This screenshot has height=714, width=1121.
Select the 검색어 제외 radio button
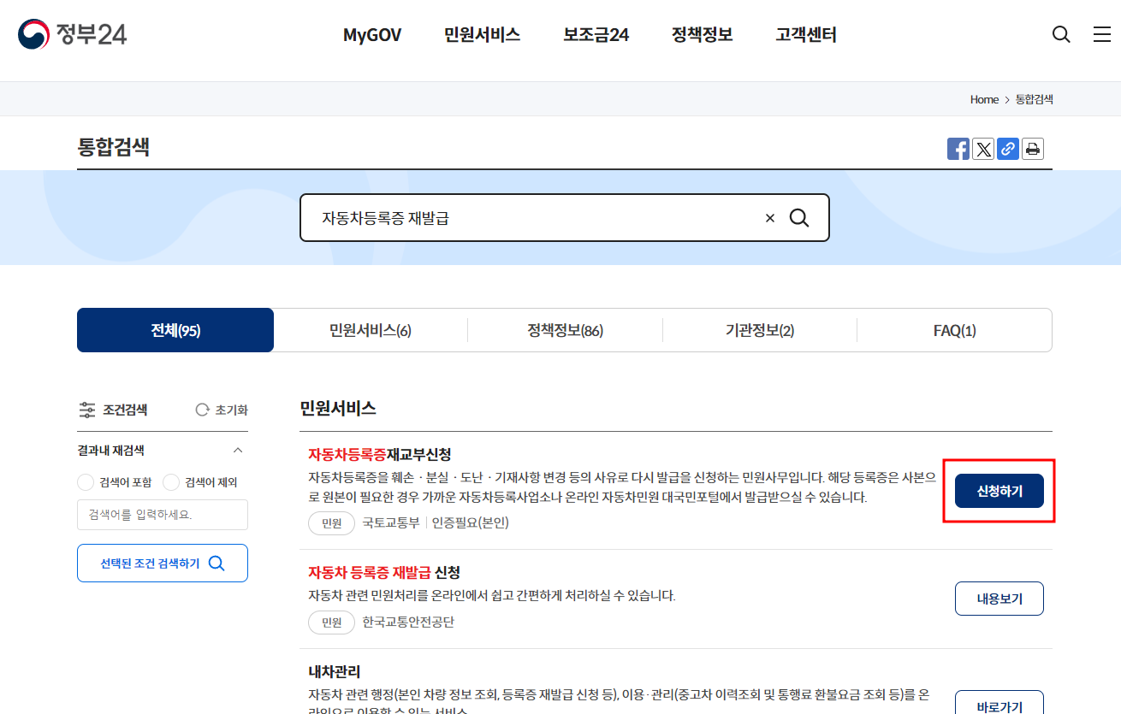pyautogui.click(x=170, y=482)
